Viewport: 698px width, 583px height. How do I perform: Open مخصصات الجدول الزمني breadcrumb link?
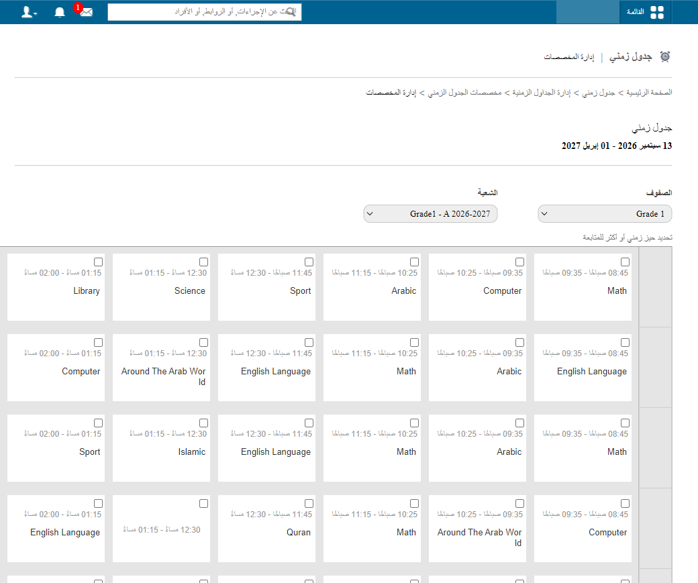pos(464,93)
